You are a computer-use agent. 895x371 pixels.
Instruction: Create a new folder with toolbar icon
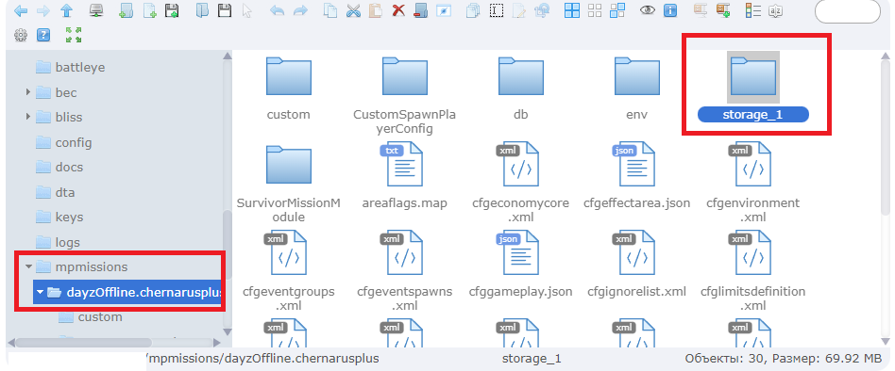[127, 10]
